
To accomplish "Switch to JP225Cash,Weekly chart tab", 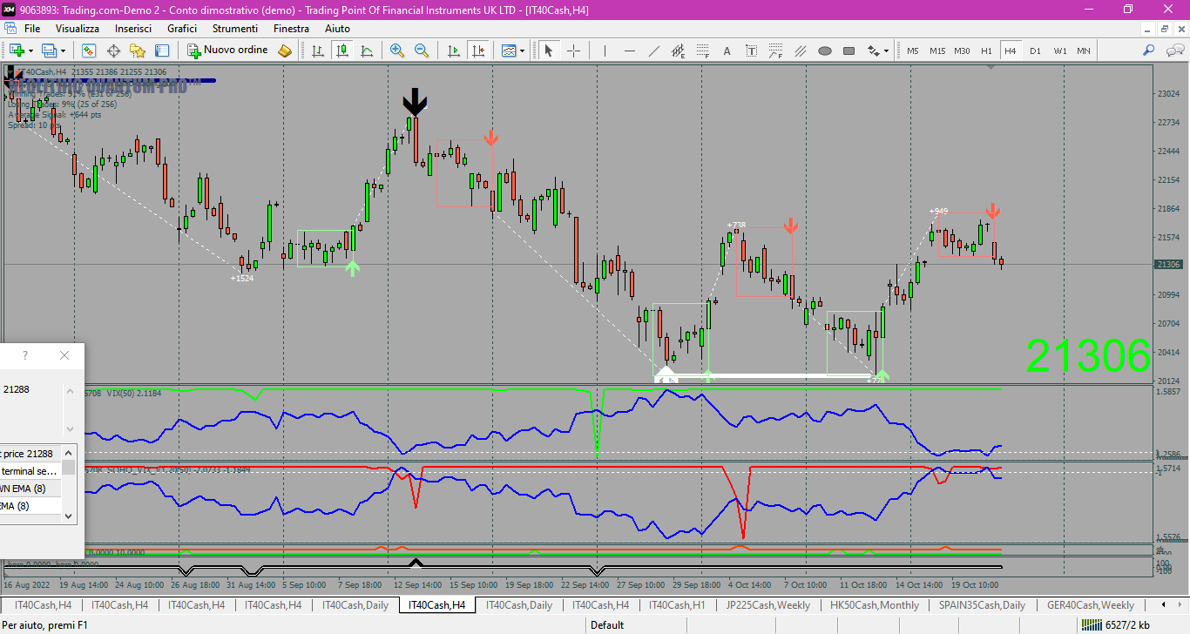I will [x=768, y=604].
